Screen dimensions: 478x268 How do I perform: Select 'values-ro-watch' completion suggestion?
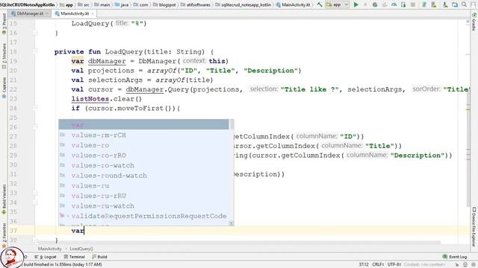point(143,165)
